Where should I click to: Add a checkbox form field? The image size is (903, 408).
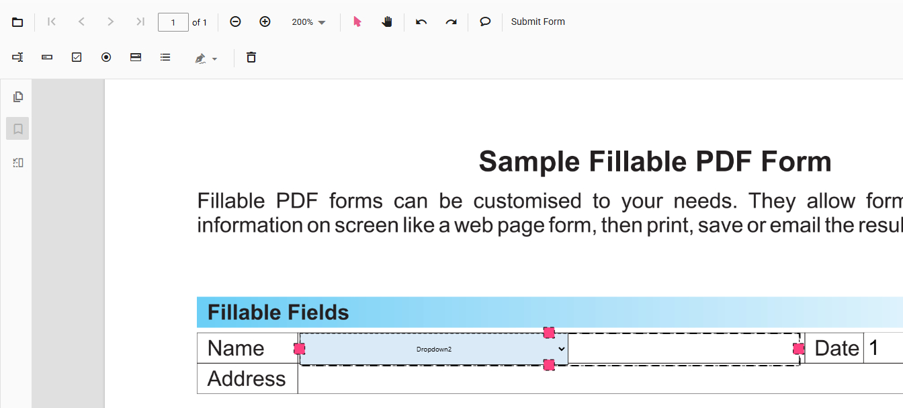77,58
